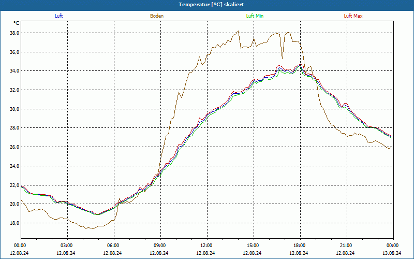Click the 20,0 value on the temperature axis

pos(14,204)
